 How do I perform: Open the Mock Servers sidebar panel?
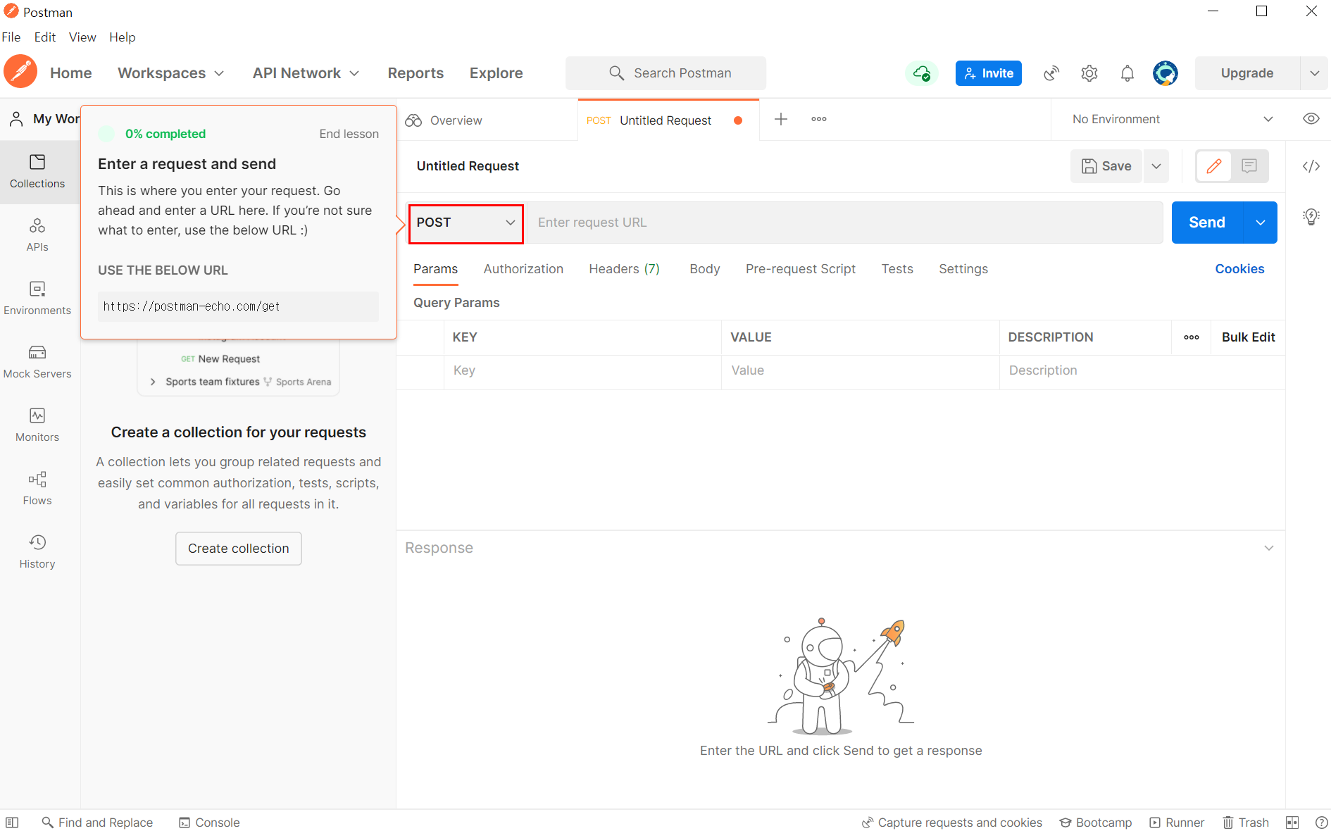click(x=37, y=362)
